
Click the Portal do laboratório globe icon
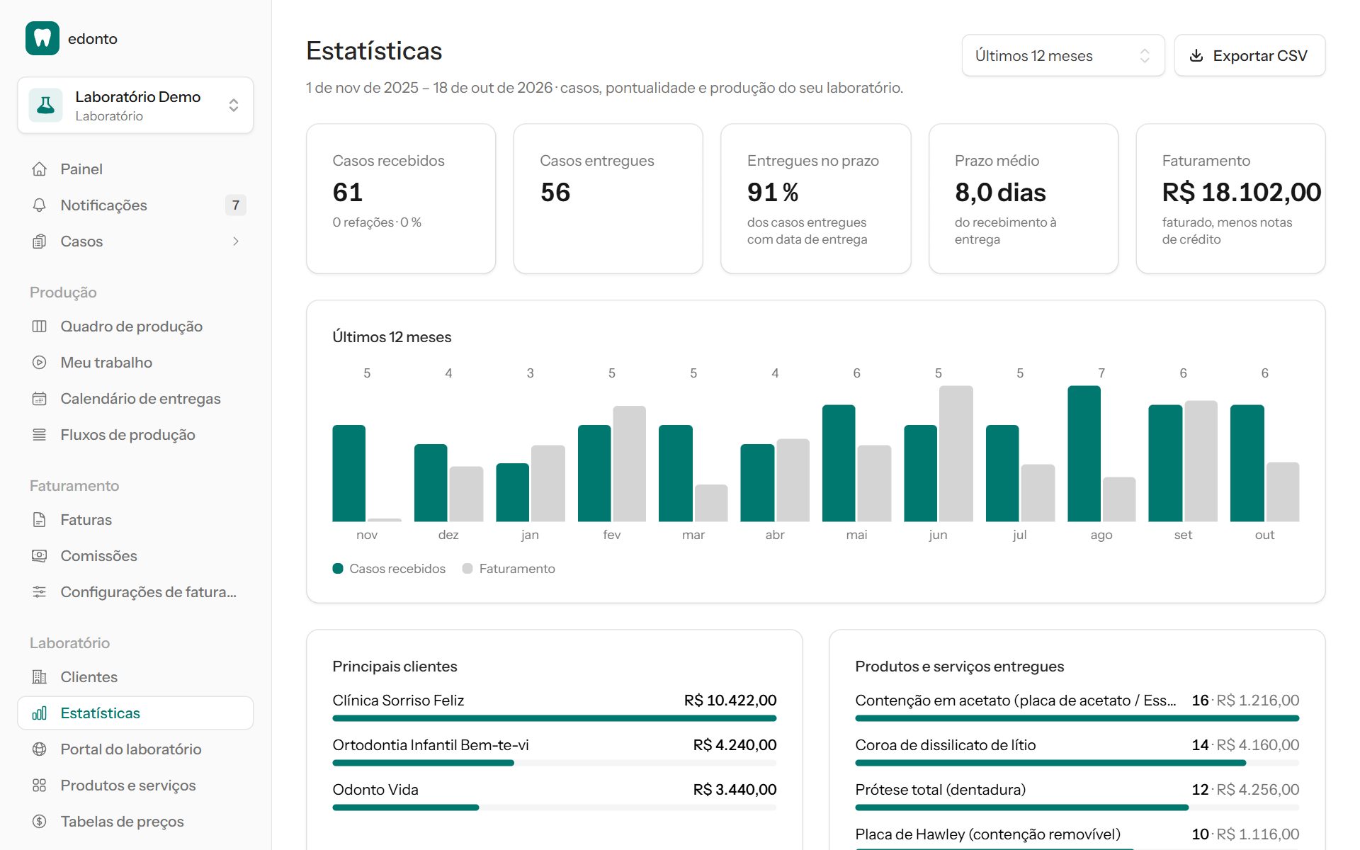pyautogui.click(x=40, y=749)
